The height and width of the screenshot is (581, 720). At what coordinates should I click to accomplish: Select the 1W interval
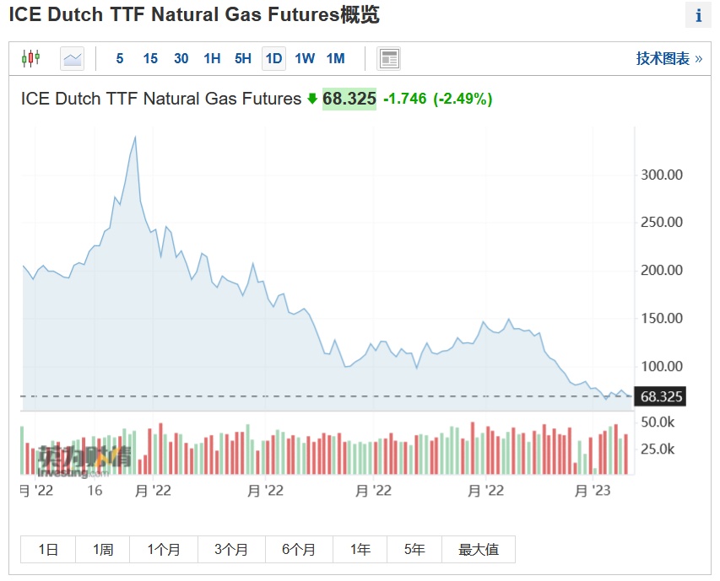[305, 58]
